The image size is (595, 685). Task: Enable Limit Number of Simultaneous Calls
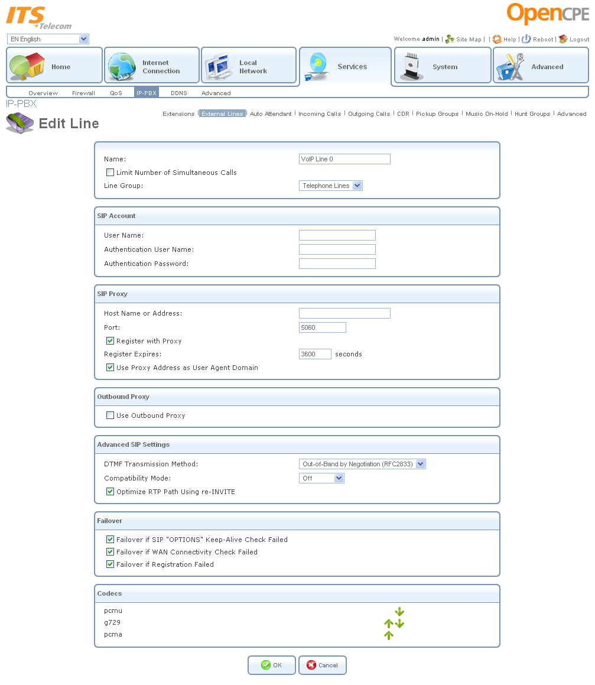coord(110,173)
